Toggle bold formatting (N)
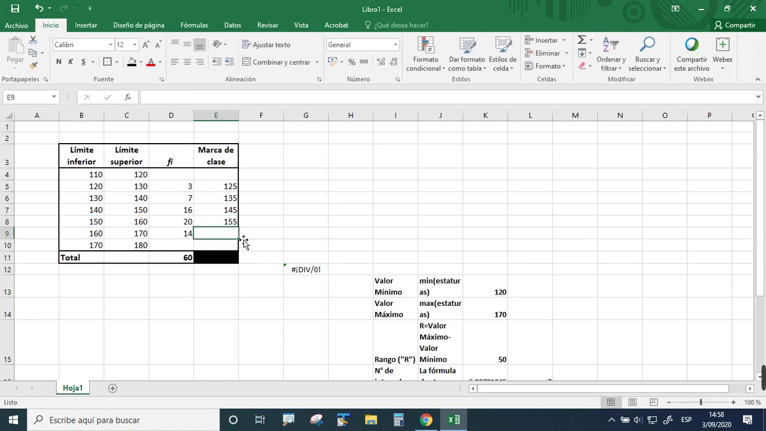Viewport: 766px width, 431px height. 59,62
